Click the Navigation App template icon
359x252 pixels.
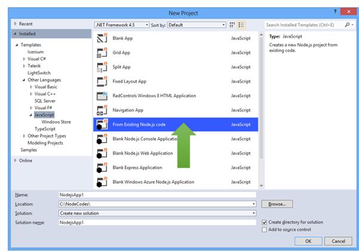click(x=102, y=110)
